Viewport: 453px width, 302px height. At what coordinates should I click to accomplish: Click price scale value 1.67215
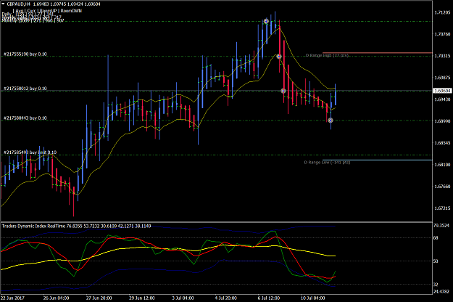pyautogui.click(x=442, y=208)
